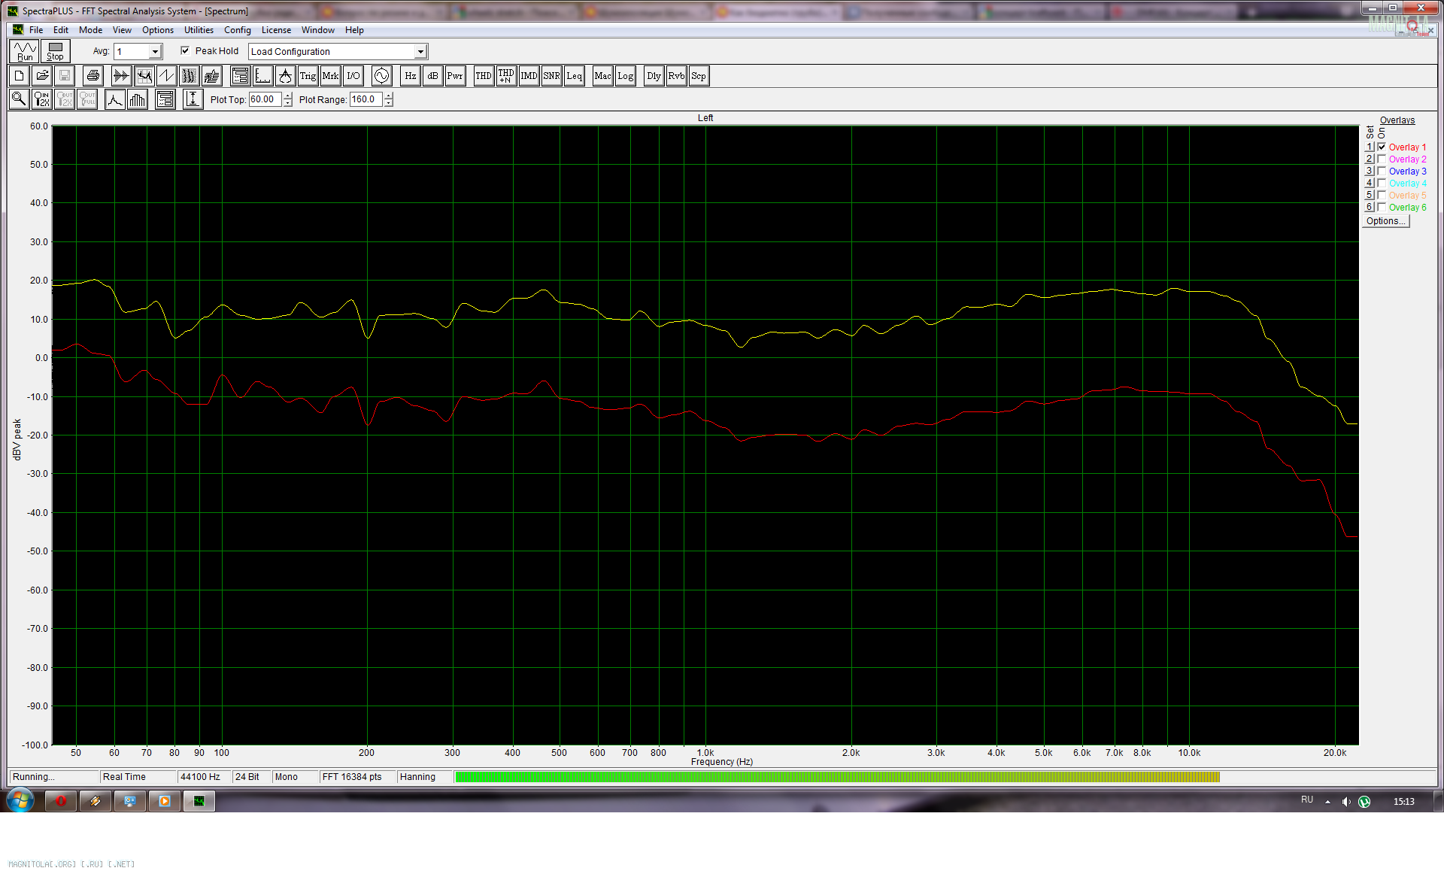Open the File menu
Screen dimensions: 1444x871
pos(35,30)
